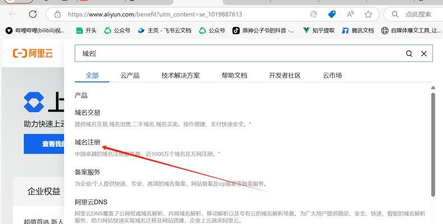This screenshot has height=224, width=443.
Task: Click the results list scrollbar thumb
Action: click(433, 144)
